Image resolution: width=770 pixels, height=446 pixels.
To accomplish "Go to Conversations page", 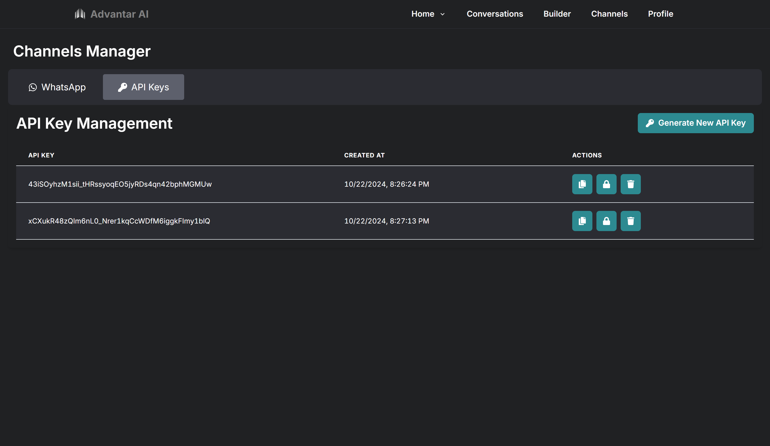I will tap(495, 14).
